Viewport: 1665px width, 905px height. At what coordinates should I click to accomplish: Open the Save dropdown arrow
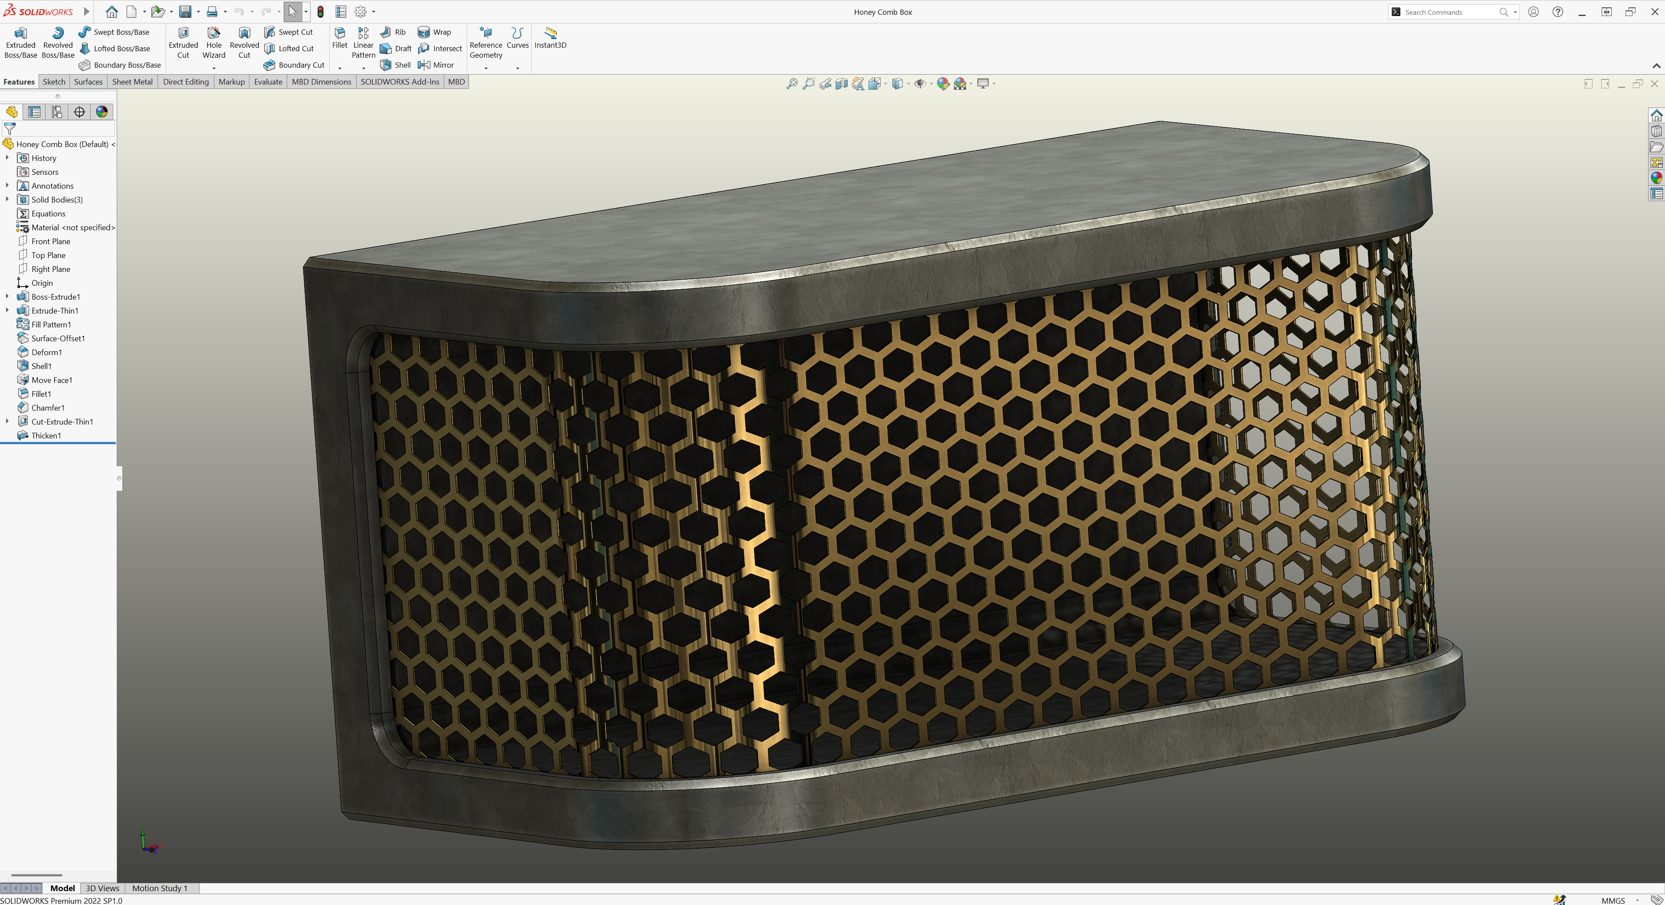click(198, 12)
